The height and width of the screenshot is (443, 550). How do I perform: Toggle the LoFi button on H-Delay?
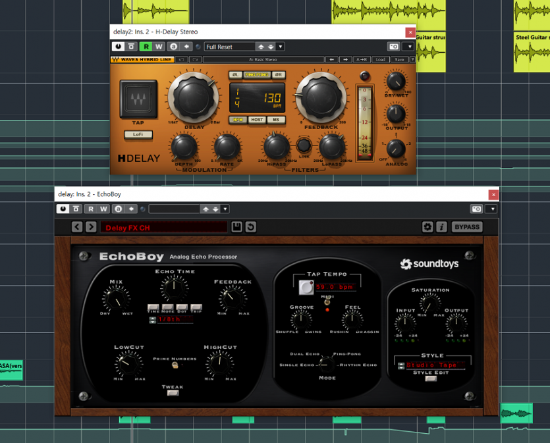[x=138, y=134]
